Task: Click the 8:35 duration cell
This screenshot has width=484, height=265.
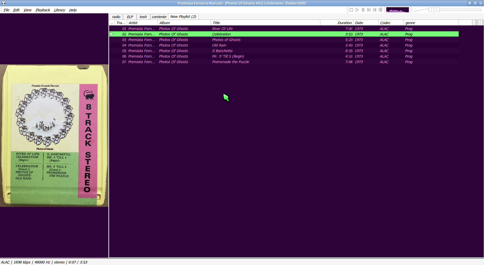Action: [x=349, y=51]
